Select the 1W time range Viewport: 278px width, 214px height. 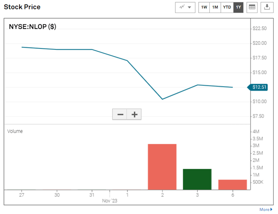204,7
